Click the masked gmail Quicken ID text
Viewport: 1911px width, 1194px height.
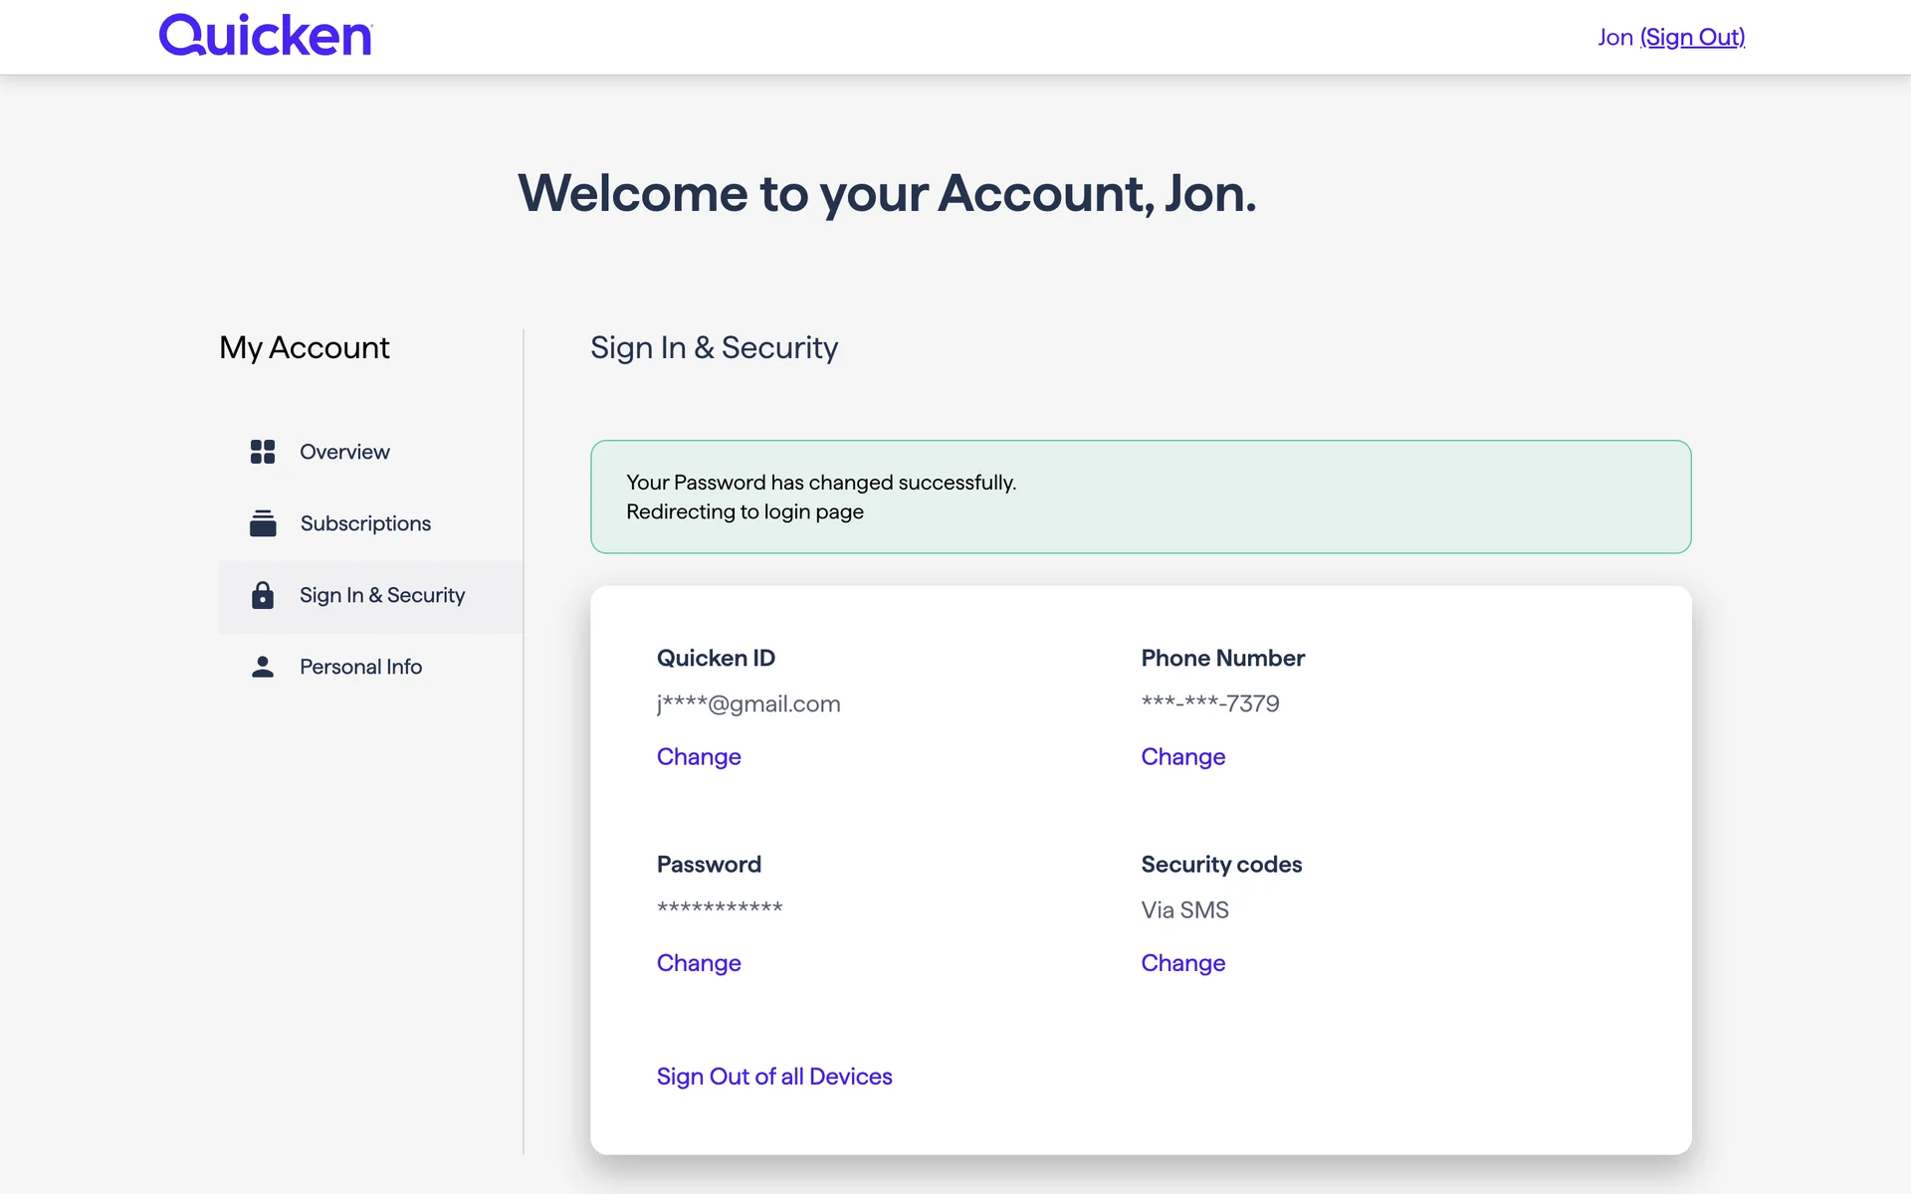[748, 704]
